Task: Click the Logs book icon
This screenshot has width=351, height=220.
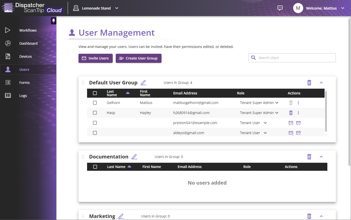Action: tap(8, 95)
